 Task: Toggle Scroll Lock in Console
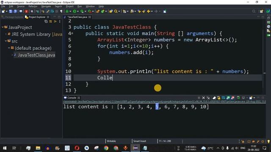[x=218, y=98]
